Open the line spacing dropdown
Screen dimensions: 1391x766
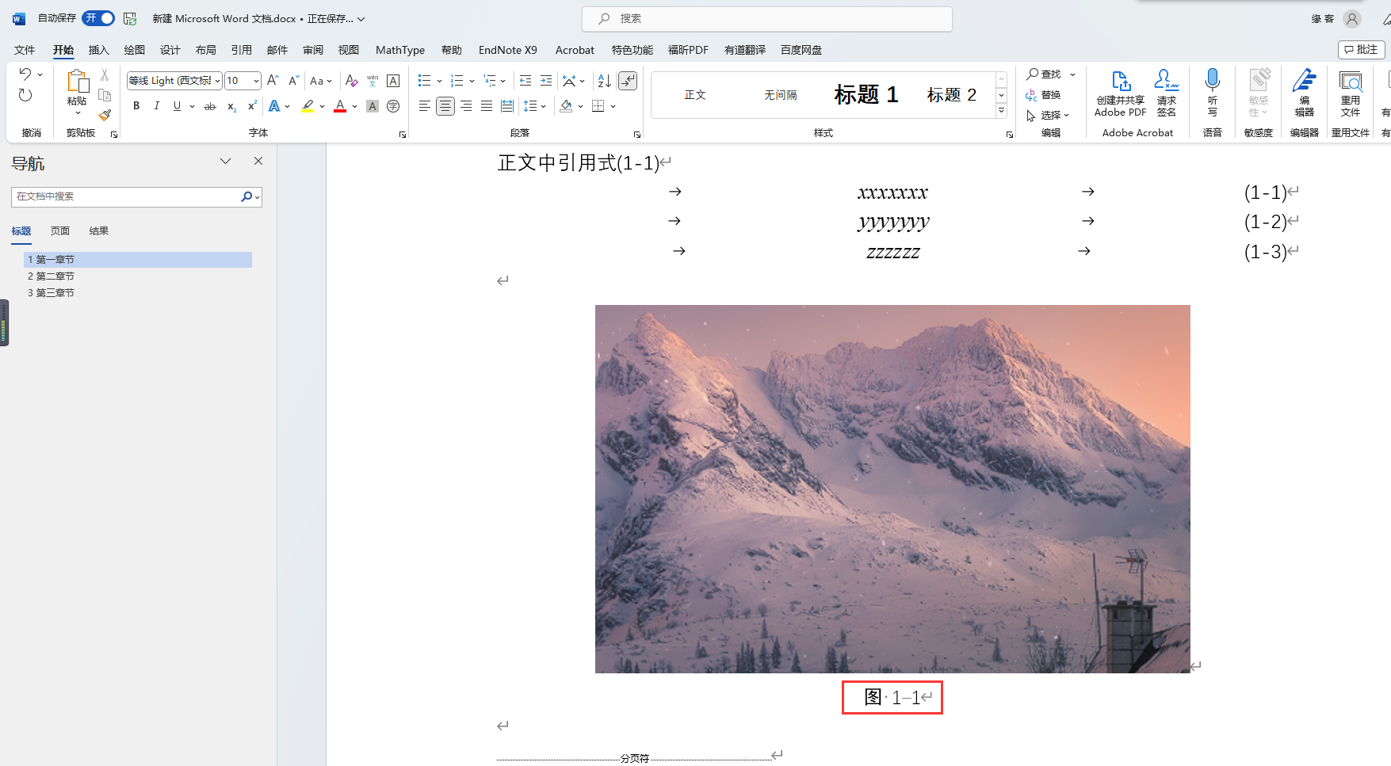point(536,106)
